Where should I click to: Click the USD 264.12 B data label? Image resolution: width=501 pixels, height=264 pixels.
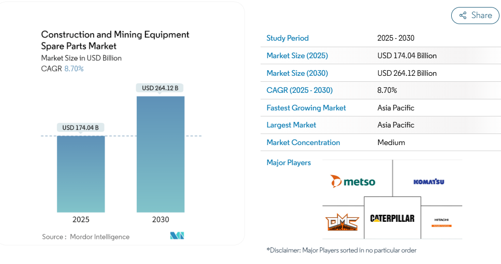pyautogui.click(x=160, y=88)
